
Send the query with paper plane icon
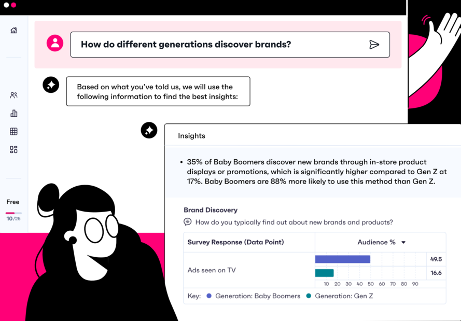[374, 45]
